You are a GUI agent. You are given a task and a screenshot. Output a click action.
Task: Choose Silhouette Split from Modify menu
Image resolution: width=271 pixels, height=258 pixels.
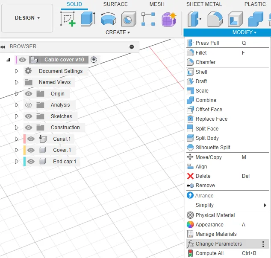227,148
